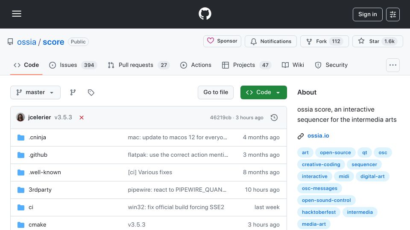The height and width of the screenshot is (230, 410).
Task: Select the creative-coding topic tag
Action: [x=321, y=164]
